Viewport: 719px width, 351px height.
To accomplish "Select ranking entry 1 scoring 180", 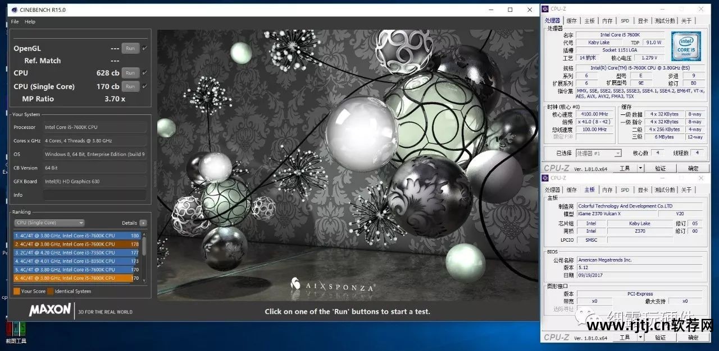I will click(78, 236).
